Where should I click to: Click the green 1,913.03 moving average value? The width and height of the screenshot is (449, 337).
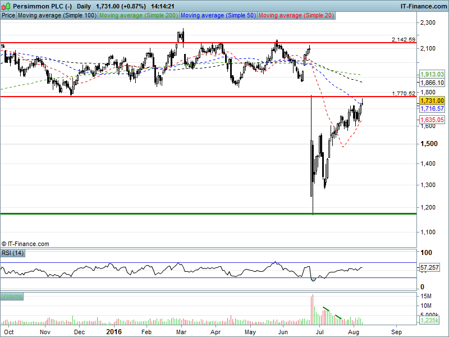tap(432, 74)
